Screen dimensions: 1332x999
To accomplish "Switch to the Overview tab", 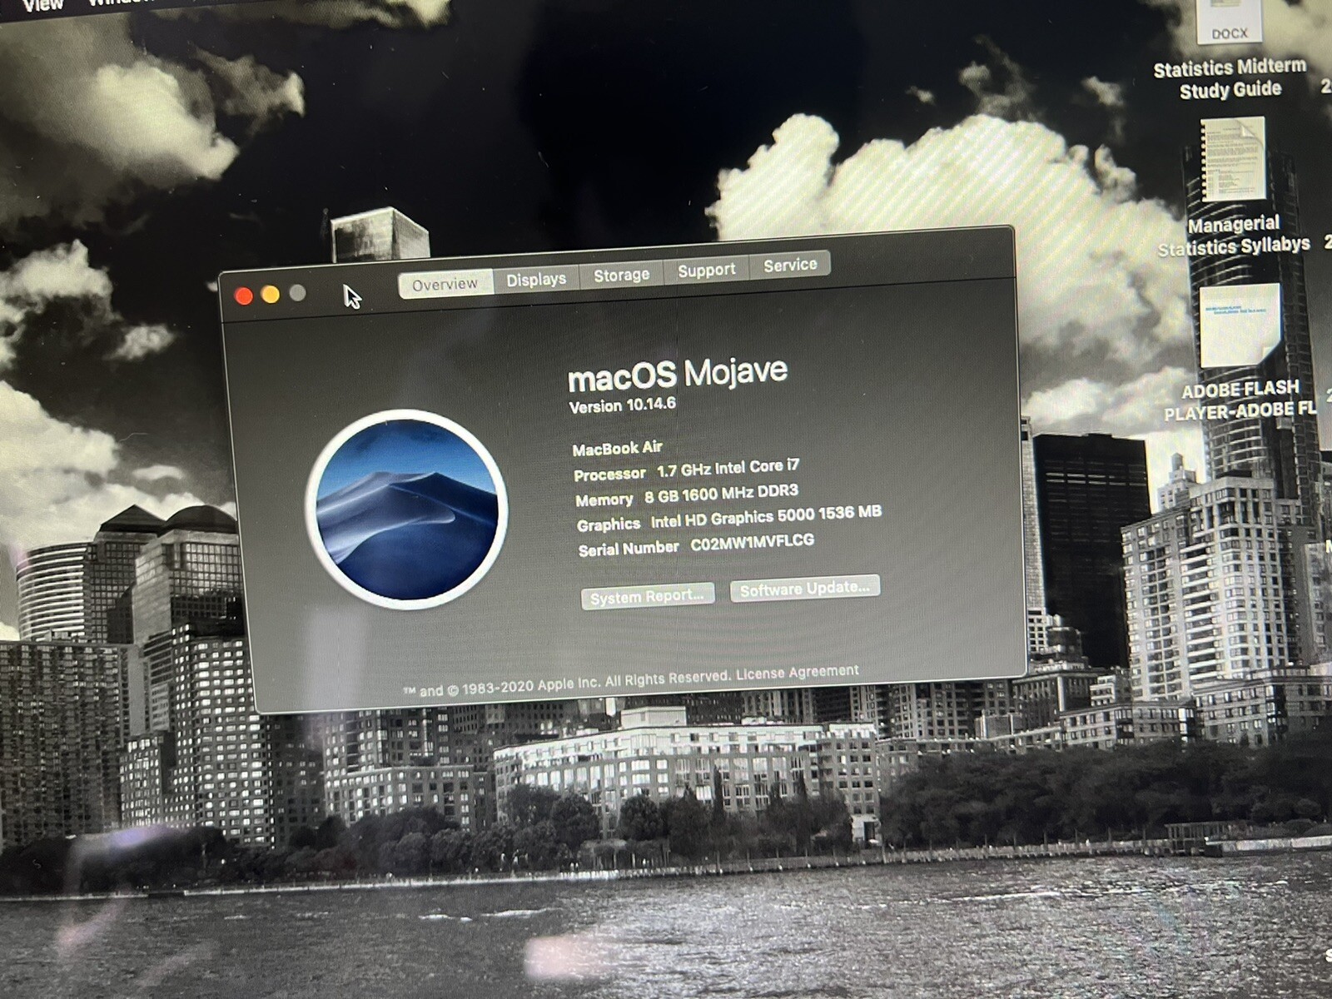I will 445,284.
